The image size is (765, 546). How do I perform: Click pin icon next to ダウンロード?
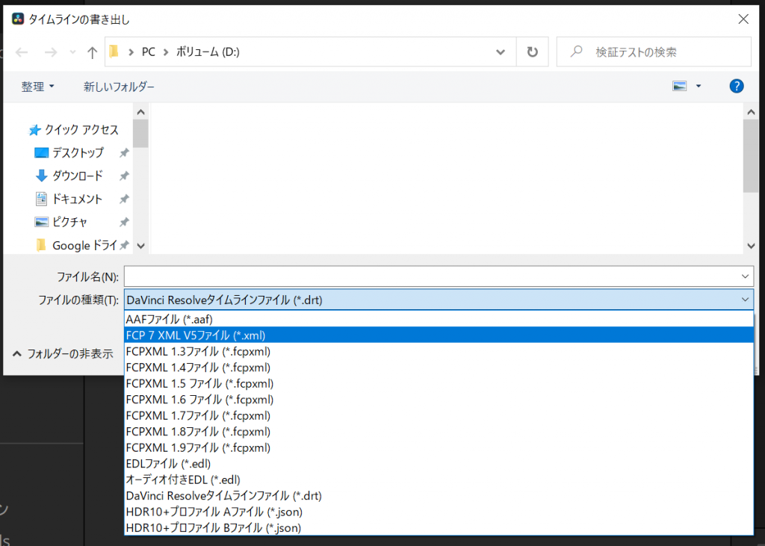124,176
